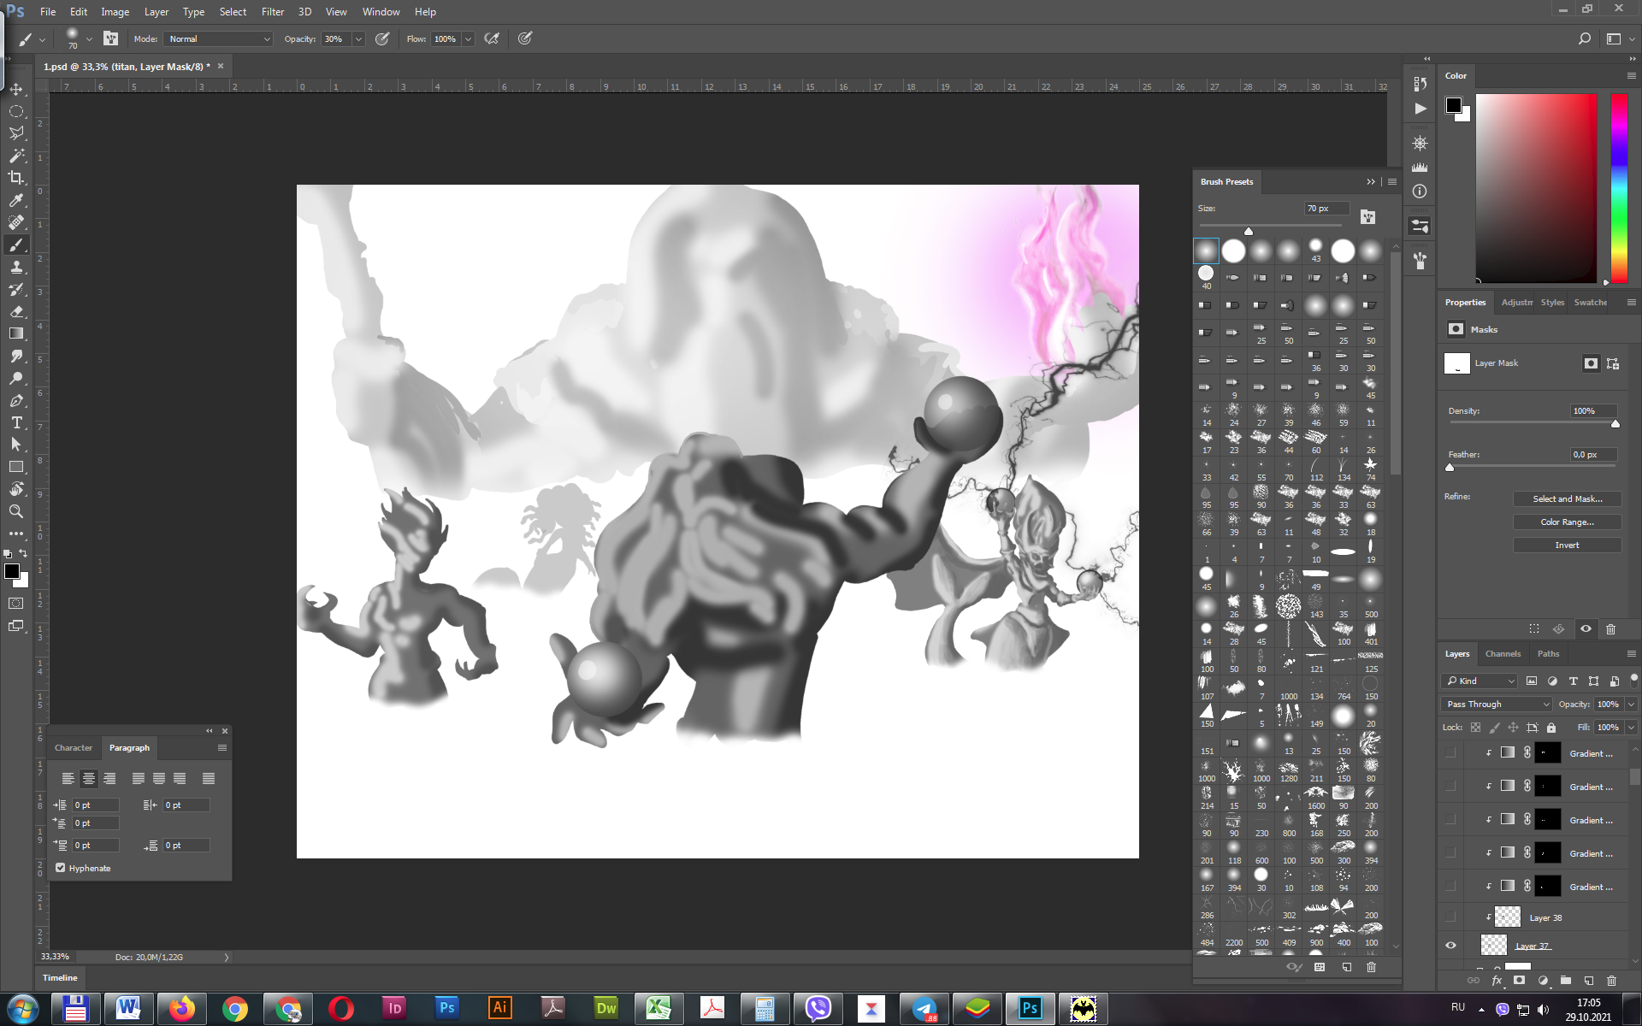Select the Smudge tool
Image resolution: width=1642 pixels, height=1026 pixels.
[x=16, y=356]
